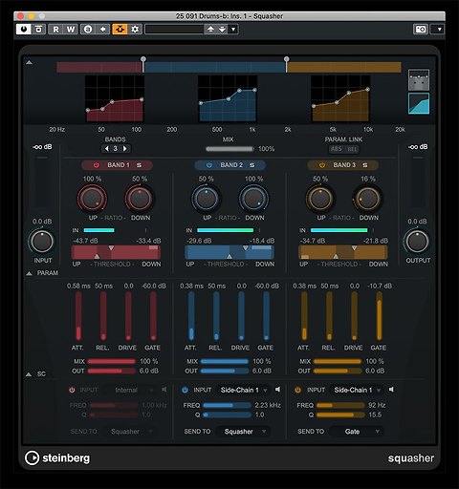Click the INPUT gain knob
The image size is (459, 489).
tap(42, 242)
